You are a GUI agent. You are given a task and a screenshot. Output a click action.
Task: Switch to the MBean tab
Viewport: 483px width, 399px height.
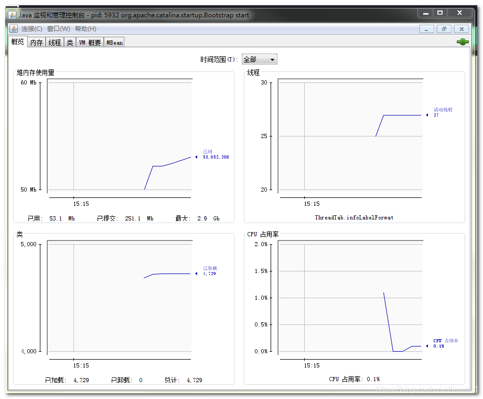[114, 42]
